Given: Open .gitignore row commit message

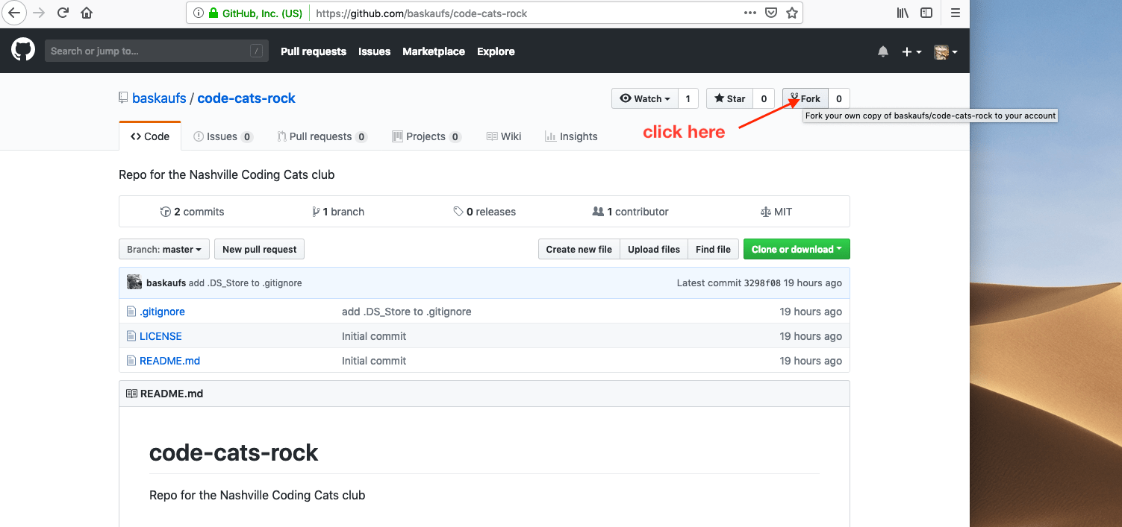Looking at the screenshot, I should [406, 312].
